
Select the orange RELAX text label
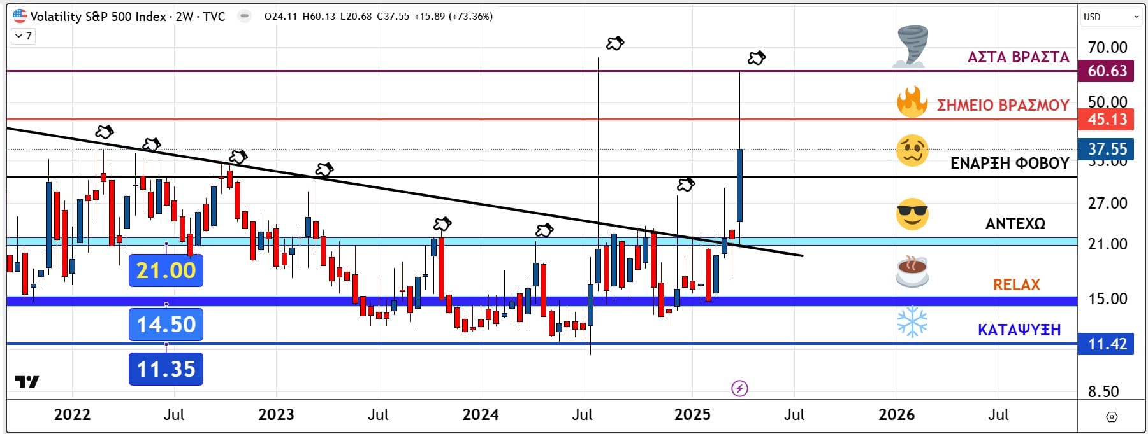point(1017,284)
